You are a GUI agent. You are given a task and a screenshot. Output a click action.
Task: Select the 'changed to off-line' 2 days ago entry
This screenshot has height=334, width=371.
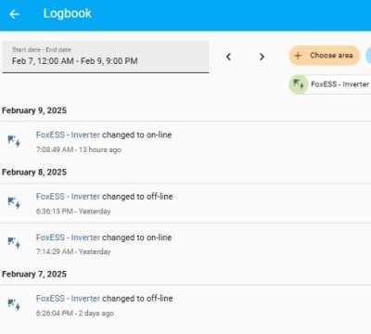[185, 305]
